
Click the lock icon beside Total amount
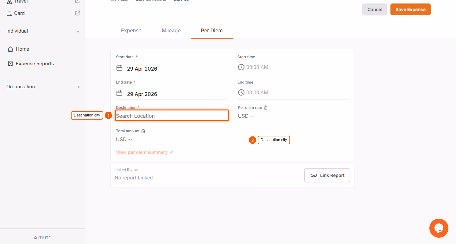pos(143,131)
